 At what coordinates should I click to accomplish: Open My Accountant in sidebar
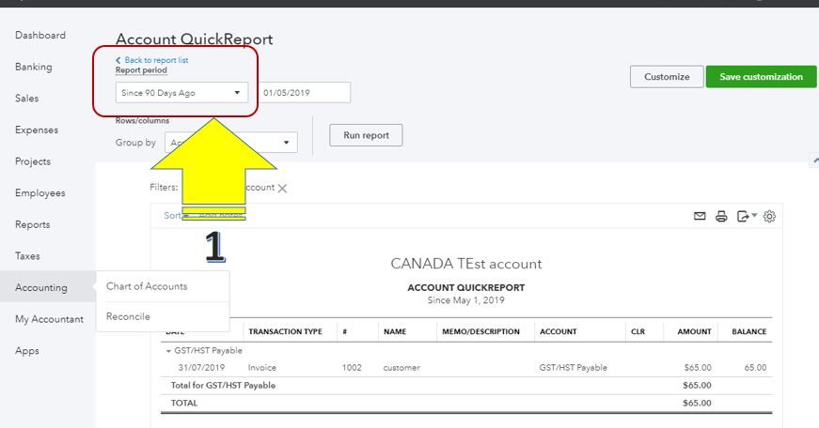tap(49, 319)
